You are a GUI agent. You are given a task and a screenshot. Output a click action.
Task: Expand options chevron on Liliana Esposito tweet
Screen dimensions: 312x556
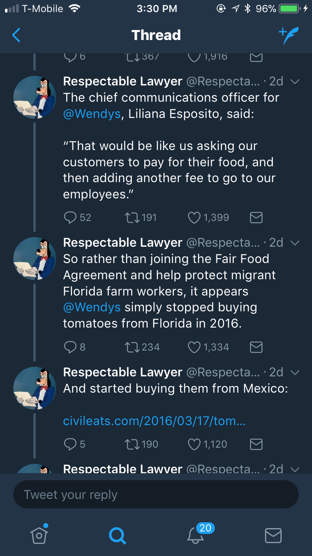tap(295, 82)
